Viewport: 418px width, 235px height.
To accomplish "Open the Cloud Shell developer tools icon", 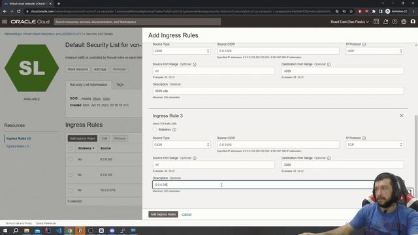I will click(376, 22).
